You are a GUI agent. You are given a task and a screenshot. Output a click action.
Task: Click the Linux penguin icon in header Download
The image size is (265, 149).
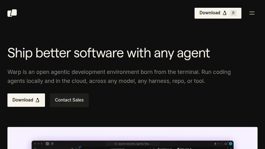(225, 13)
